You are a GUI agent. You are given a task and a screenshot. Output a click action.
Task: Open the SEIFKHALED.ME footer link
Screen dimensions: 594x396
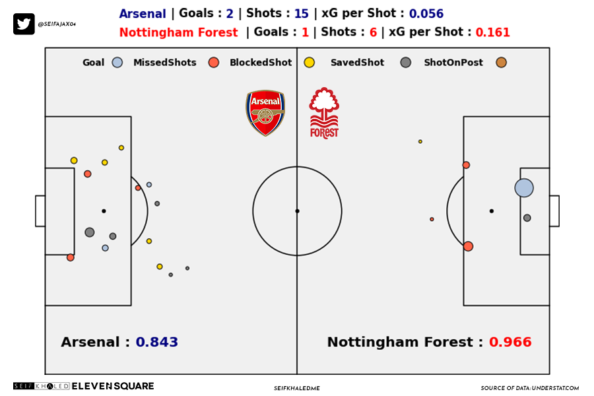click(x=296, y=388)
